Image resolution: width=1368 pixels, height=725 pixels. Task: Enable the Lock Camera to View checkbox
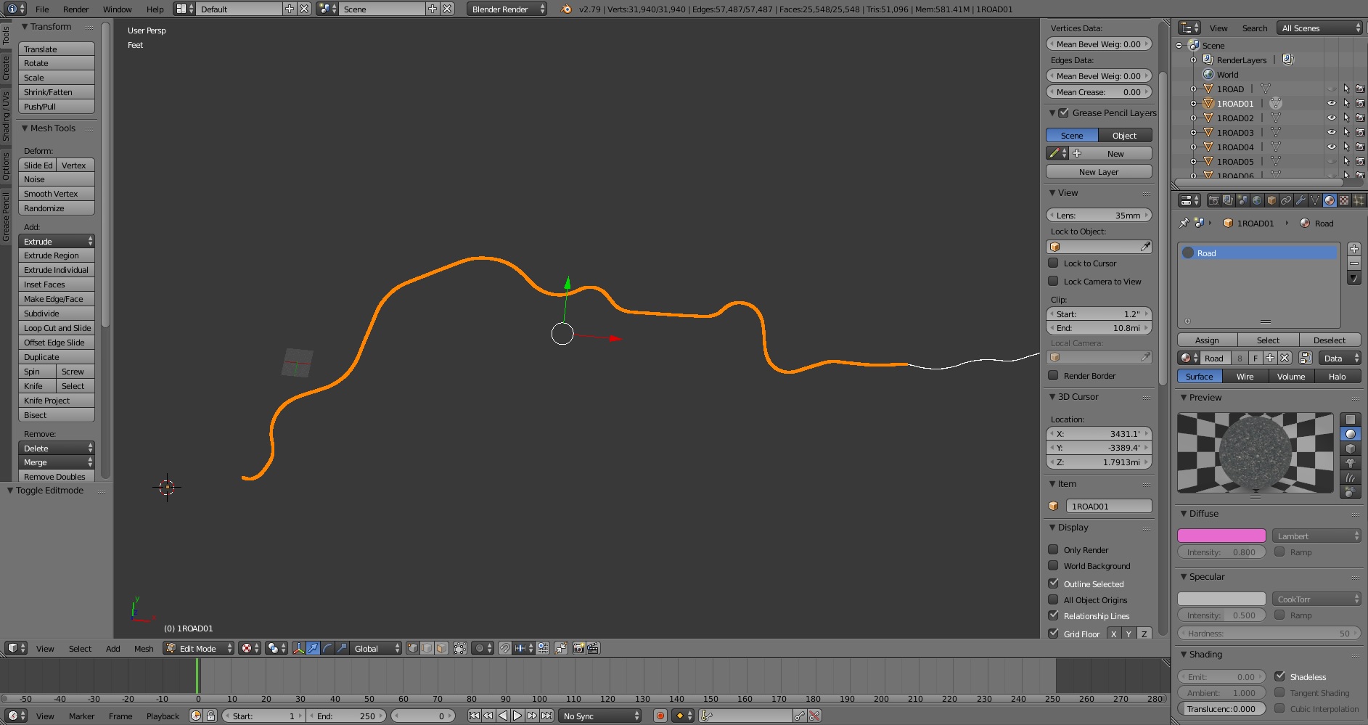(x=1053, y=281)
